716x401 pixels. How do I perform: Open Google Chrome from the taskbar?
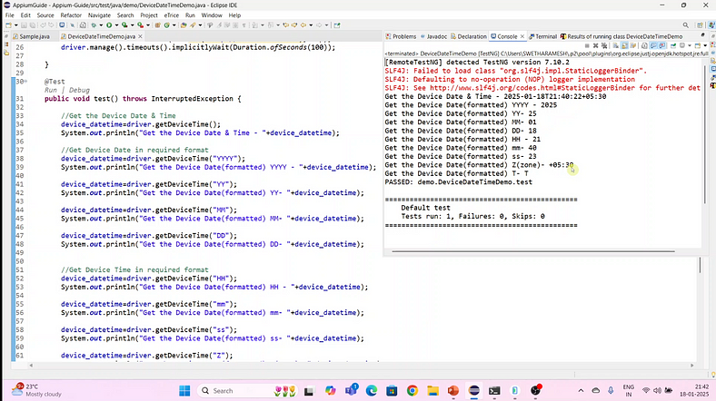coord(413,390)
